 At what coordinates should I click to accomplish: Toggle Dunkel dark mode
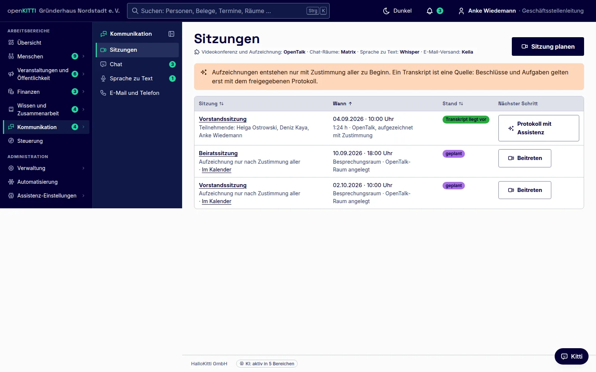coord(397,11)
